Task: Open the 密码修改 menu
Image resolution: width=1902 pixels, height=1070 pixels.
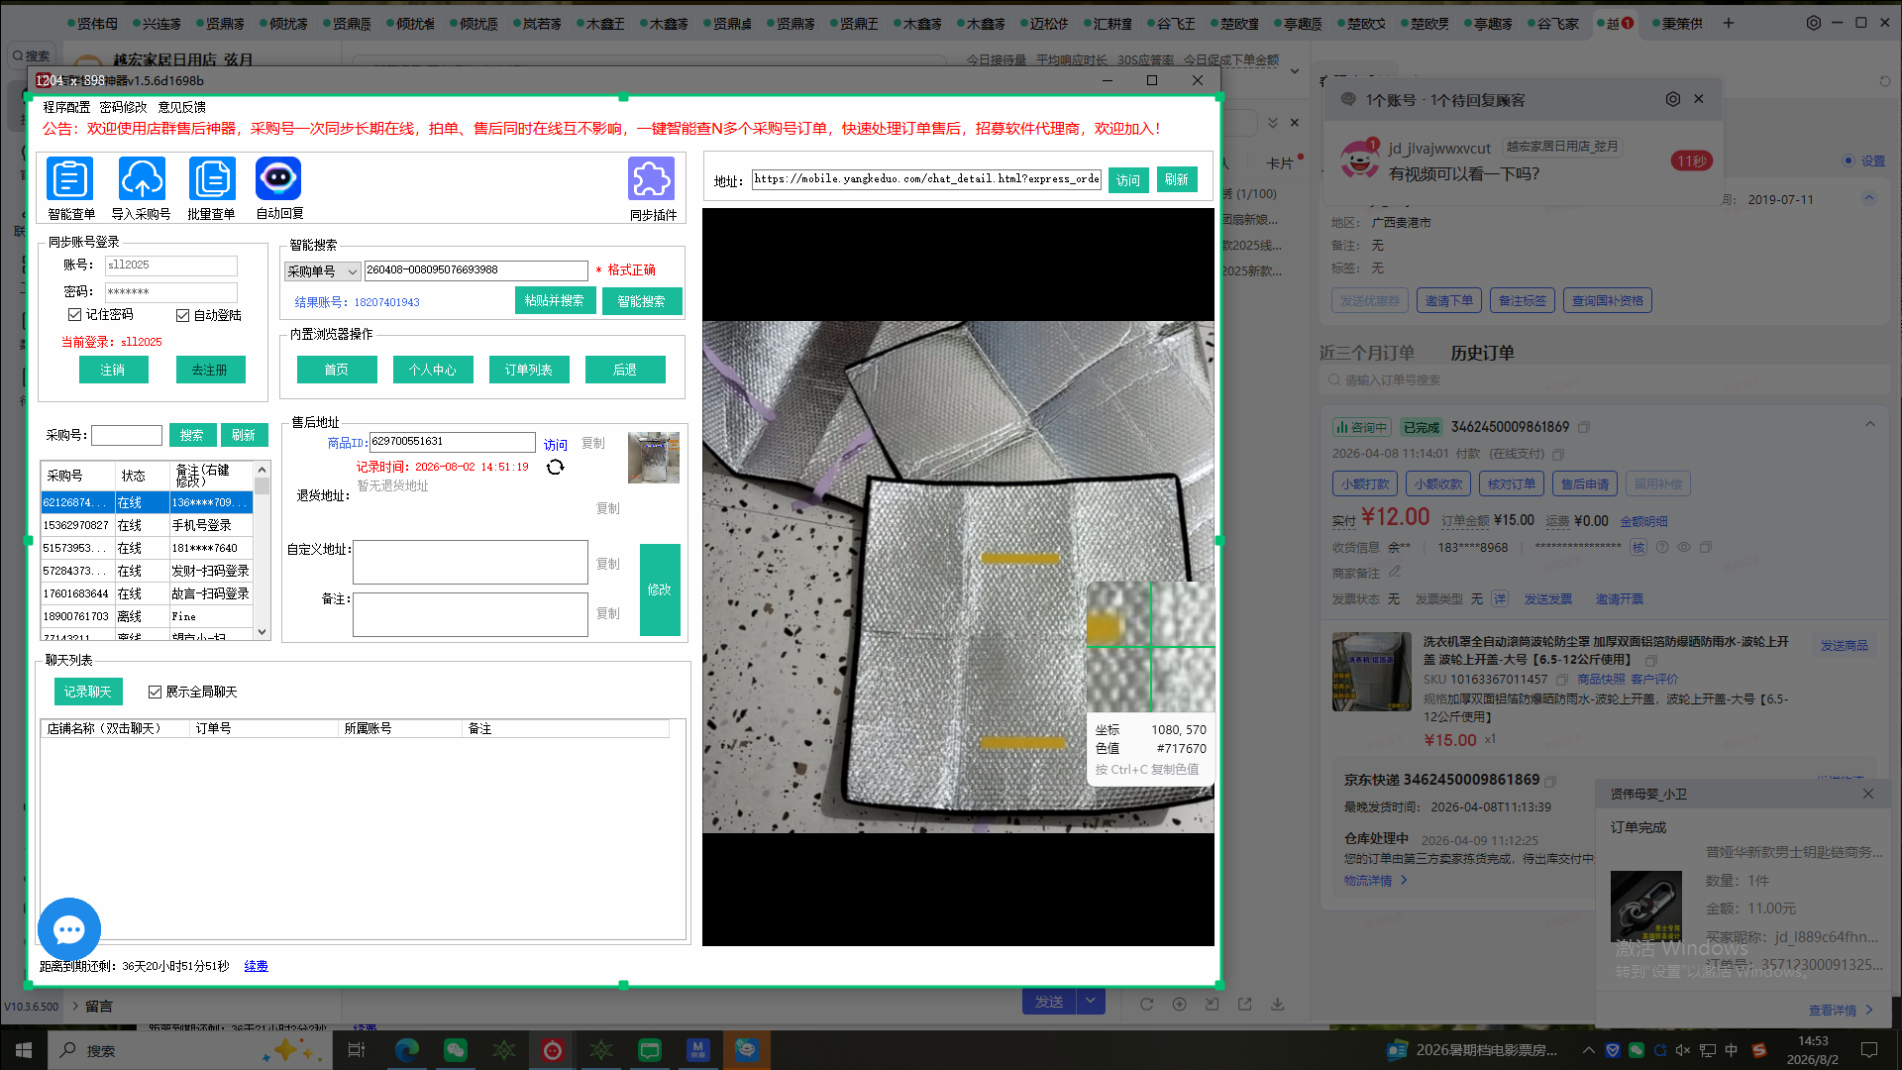Action: 123,107
